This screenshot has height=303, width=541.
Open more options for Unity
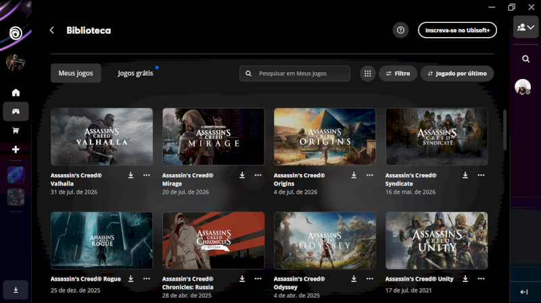click(x=481, y=279)
